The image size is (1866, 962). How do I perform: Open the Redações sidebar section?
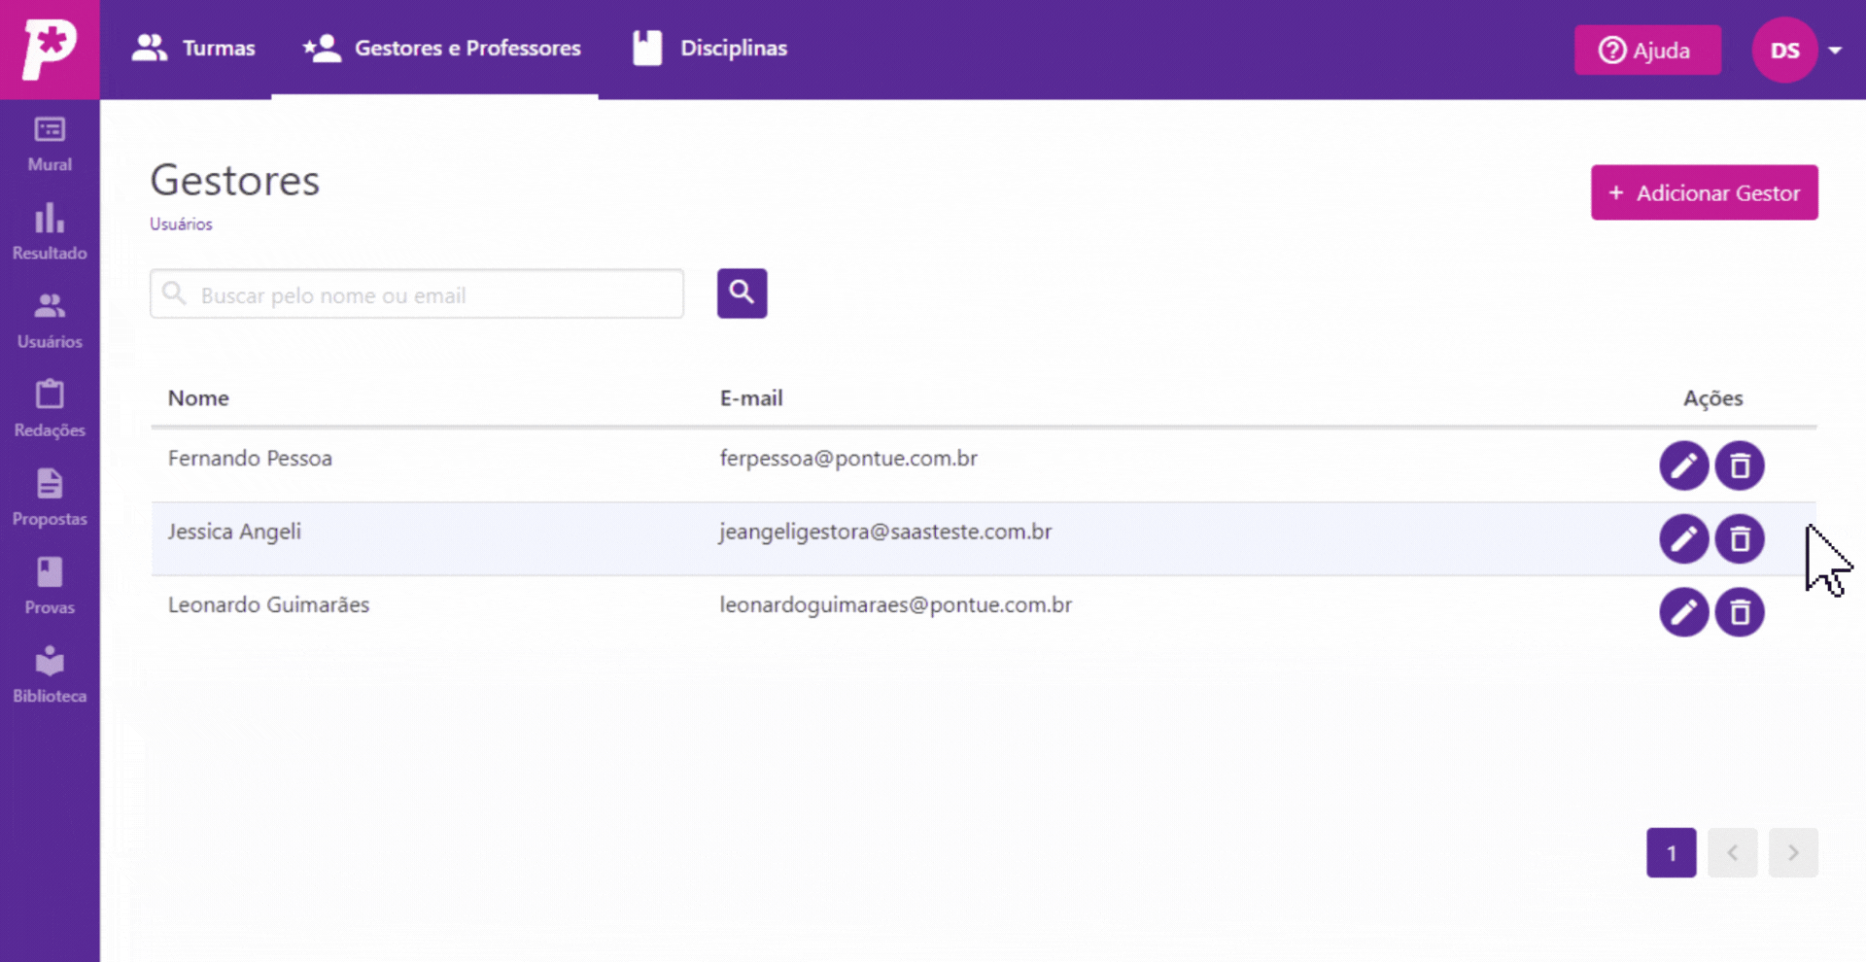click(50, 409)
